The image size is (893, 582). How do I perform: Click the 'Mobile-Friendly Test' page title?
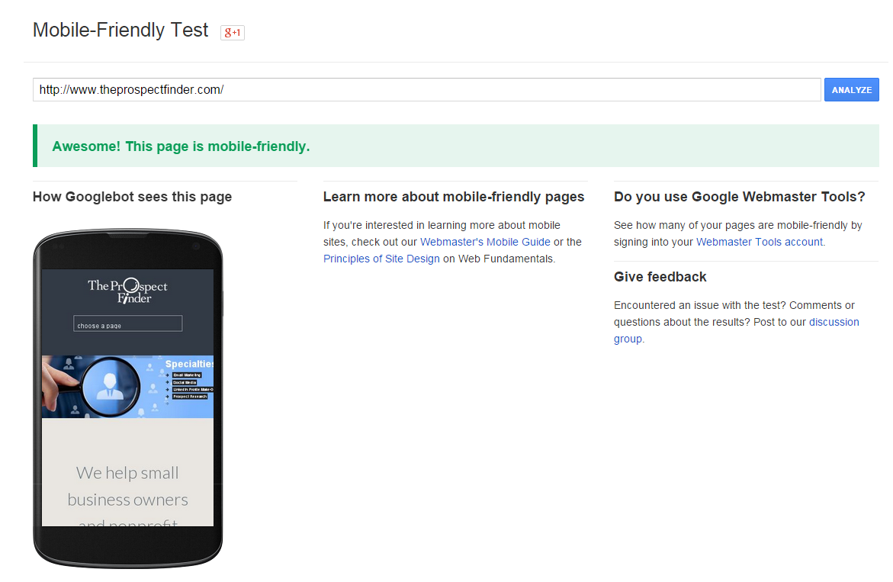click(x=120, y=31)
